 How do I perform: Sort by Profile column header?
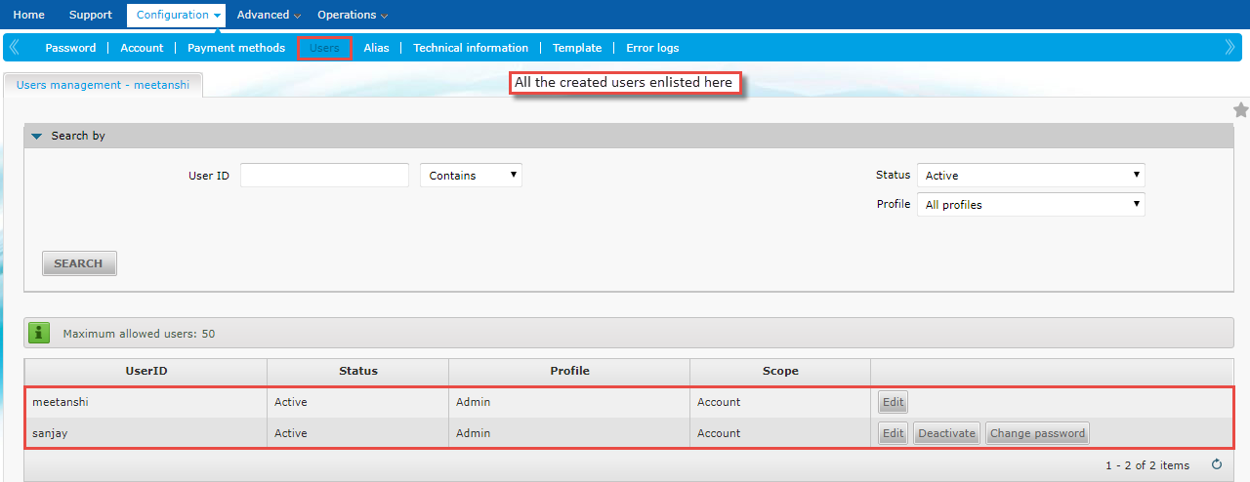[569, 371]
